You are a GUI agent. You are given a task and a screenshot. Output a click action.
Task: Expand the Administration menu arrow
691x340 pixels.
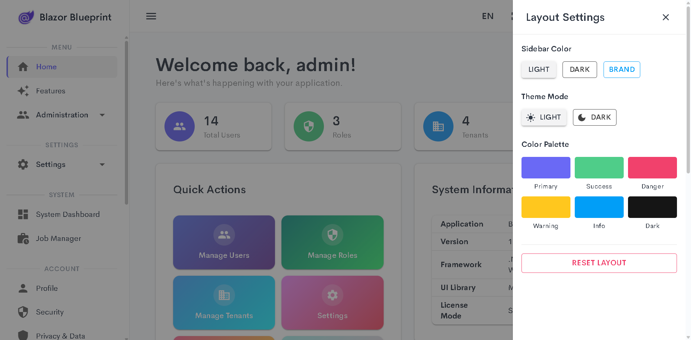point(102,115)
